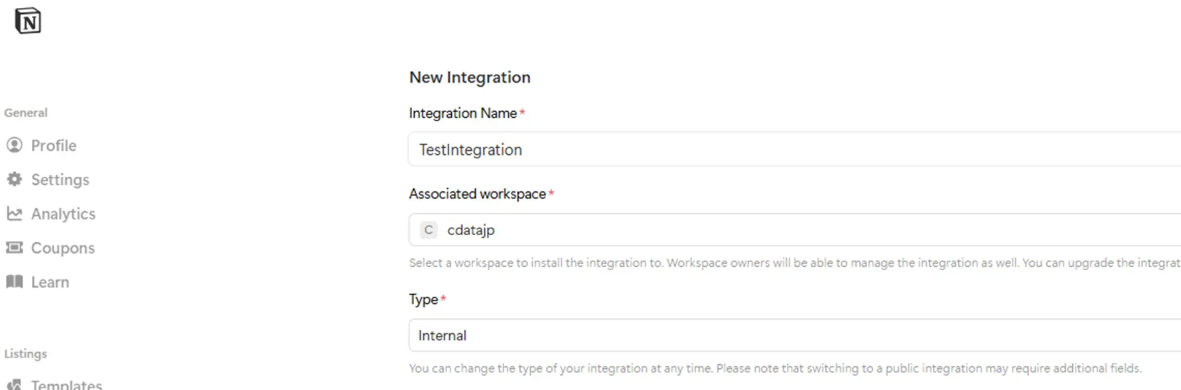Open the Profile page in sidebar
1181x390 pixels.
tap(54, 146)
